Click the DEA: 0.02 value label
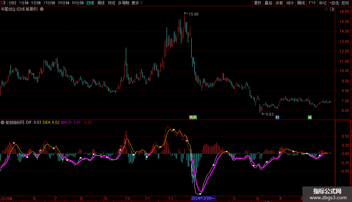Viewport: 352px width, 202px height. [x=51, y=122]
